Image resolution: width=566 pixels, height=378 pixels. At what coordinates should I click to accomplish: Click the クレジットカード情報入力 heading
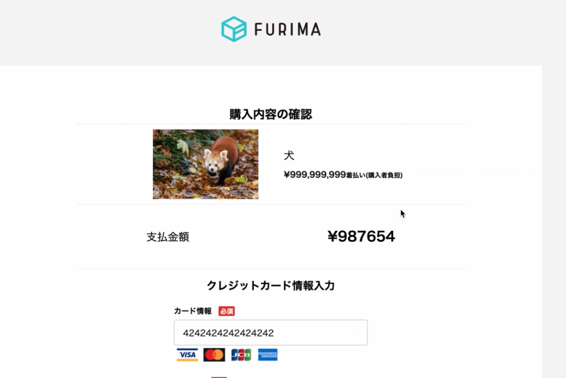(x=271, y=286)
